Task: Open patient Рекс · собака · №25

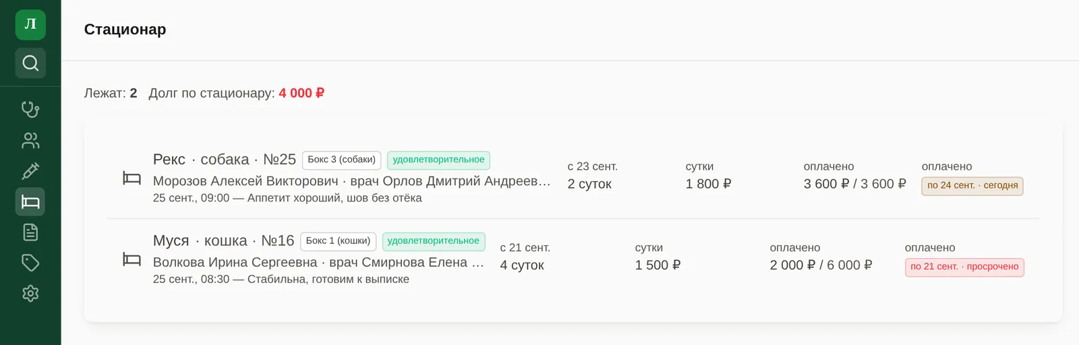Action: tap(225, 160)
